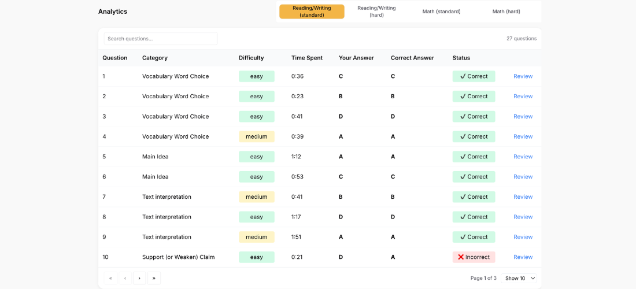Select Vocabulary Word Choice in row 3
636x289 pixels.
click(x=176, y=116)
